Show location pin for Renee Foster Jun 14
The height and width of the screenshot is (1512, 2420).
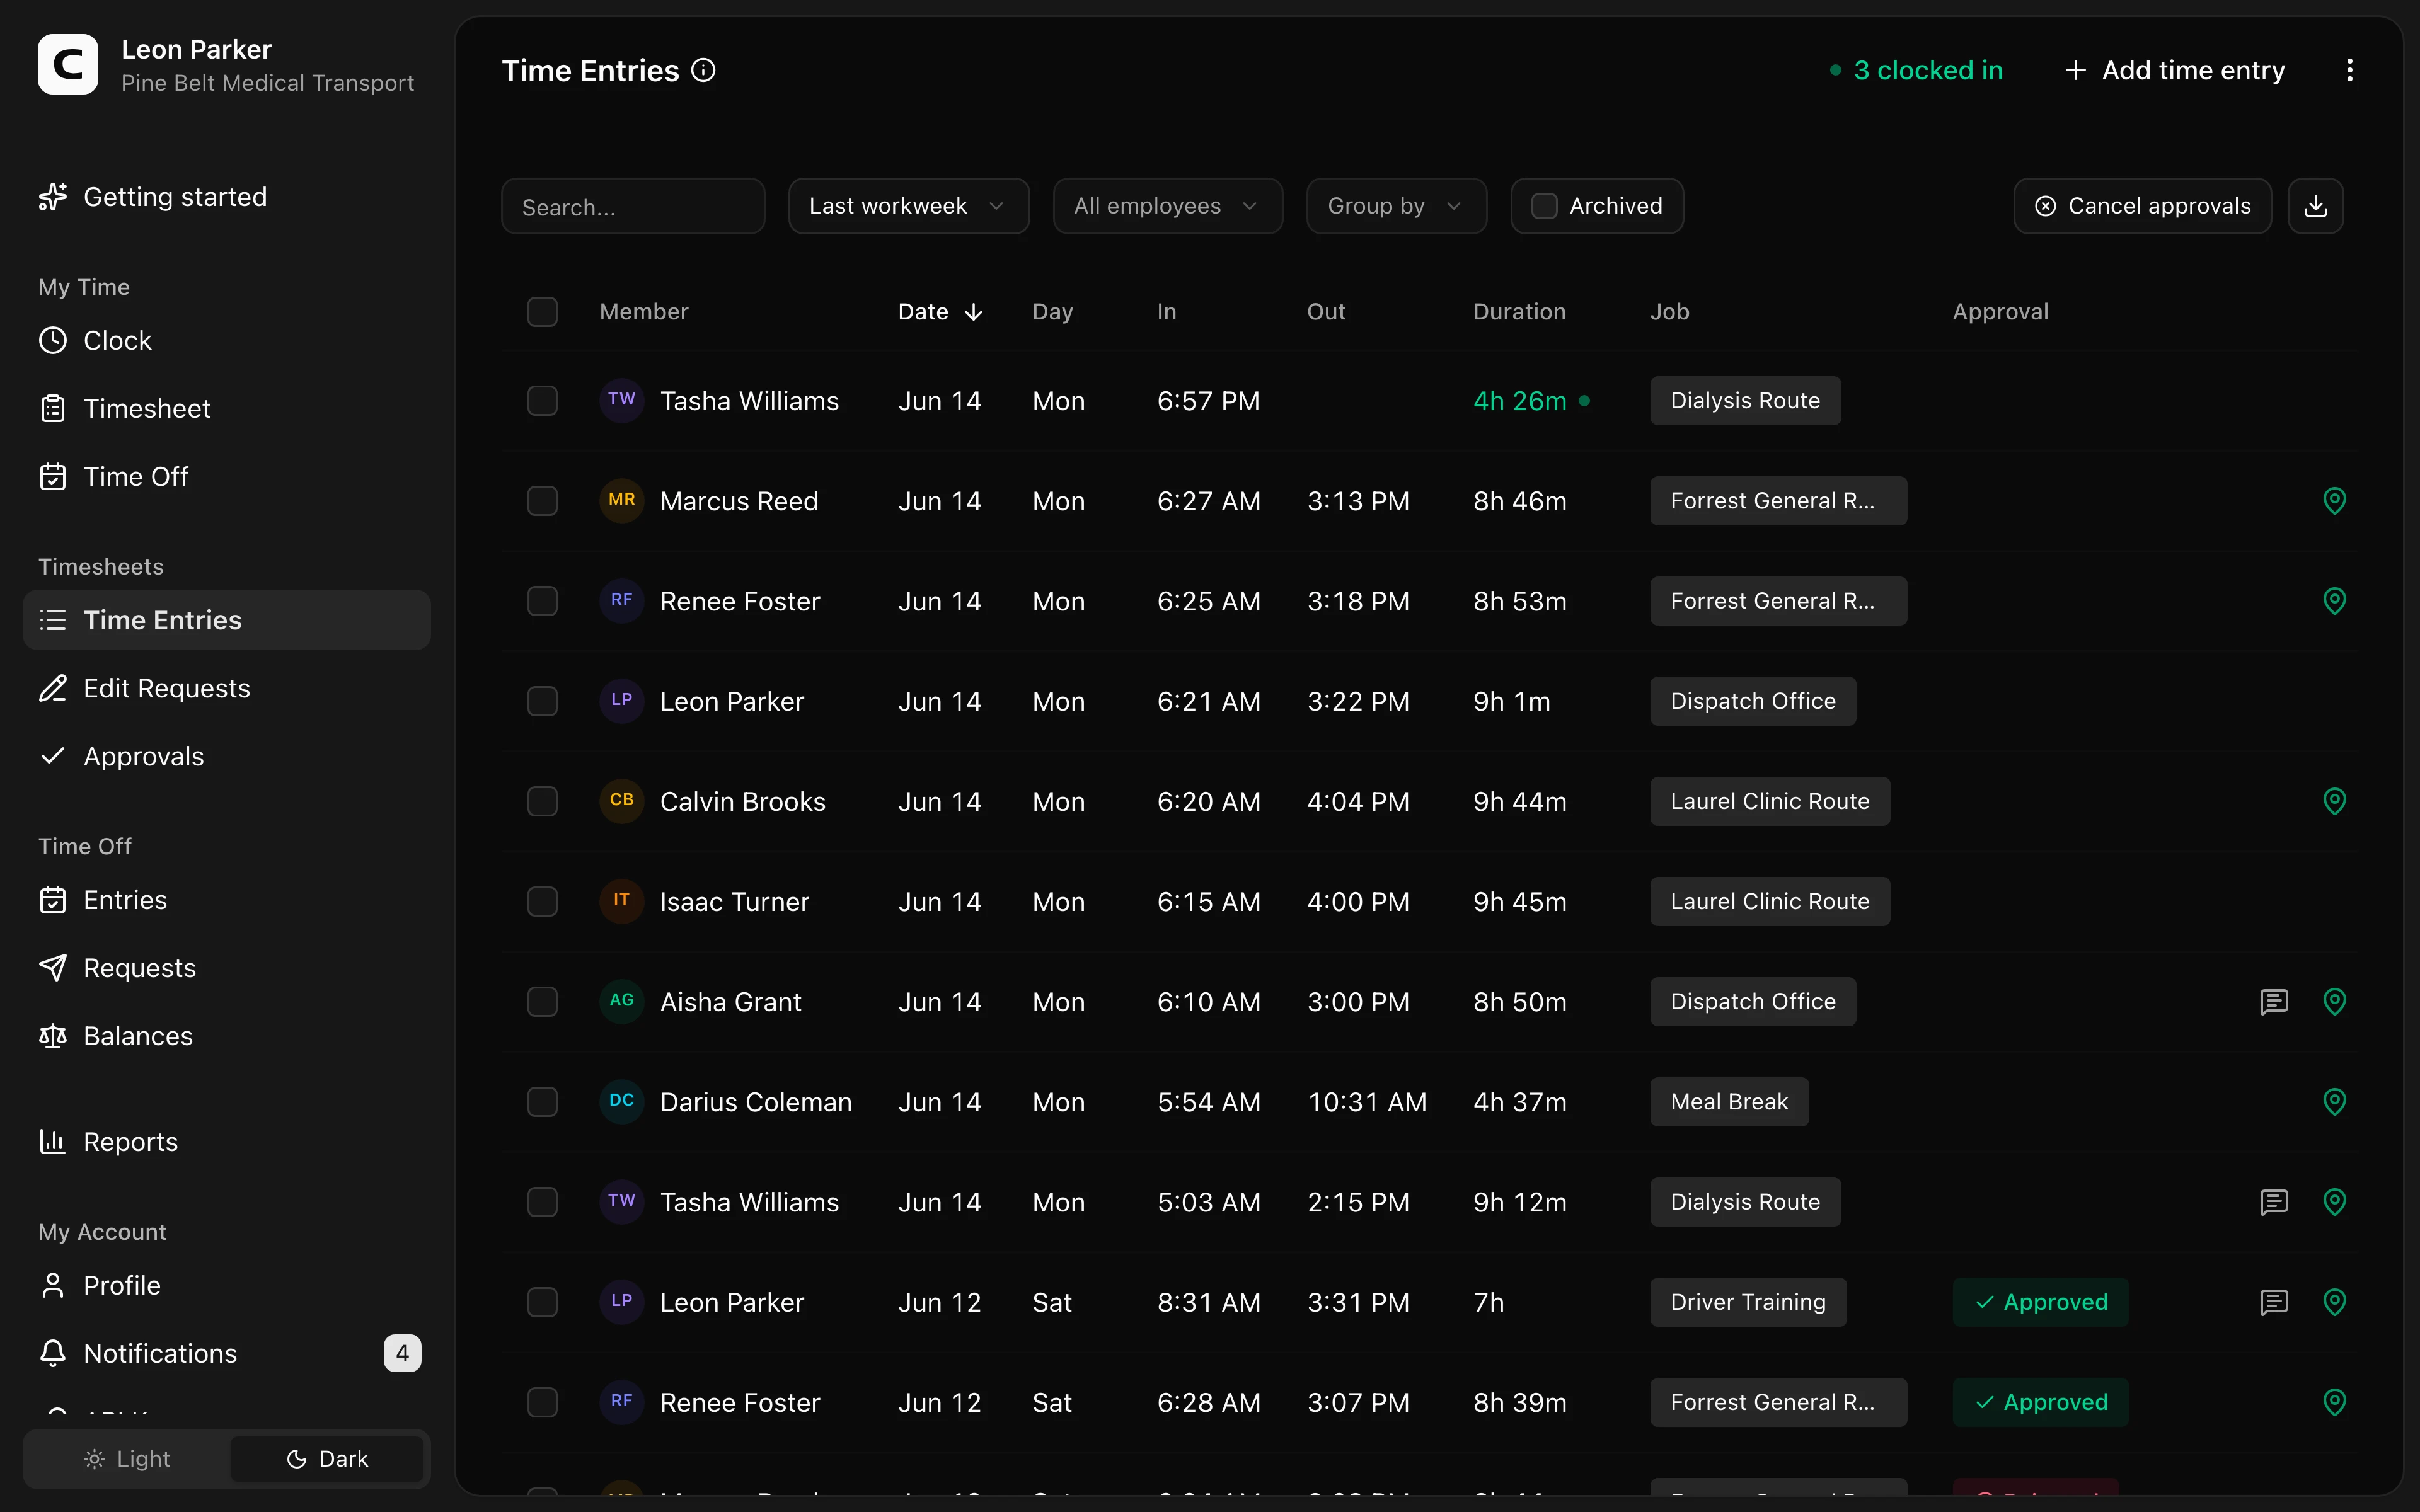click(2334, 601)
